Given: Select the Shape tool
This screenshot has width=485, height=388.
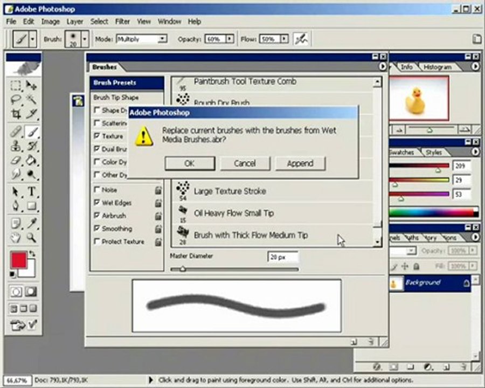Looking at the screenshot, I should [x=32, y=206].
